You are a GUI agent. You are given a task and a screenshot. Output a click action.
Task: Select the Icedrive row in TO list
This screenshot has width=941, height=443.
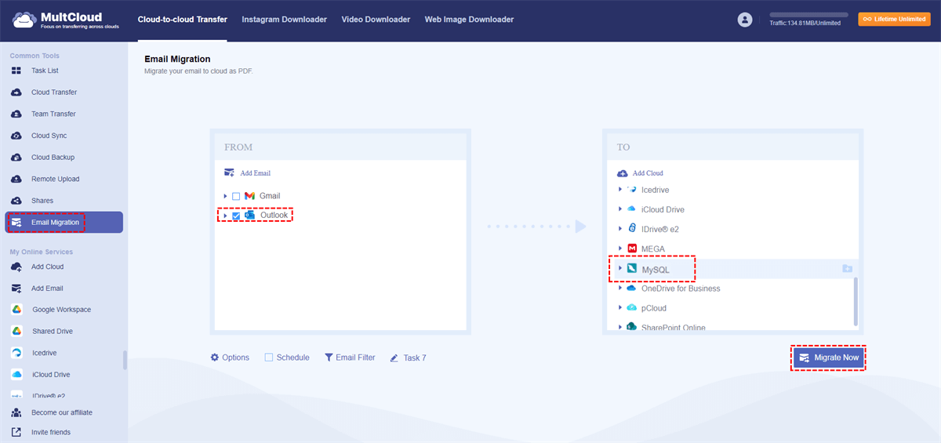point(733,190)
